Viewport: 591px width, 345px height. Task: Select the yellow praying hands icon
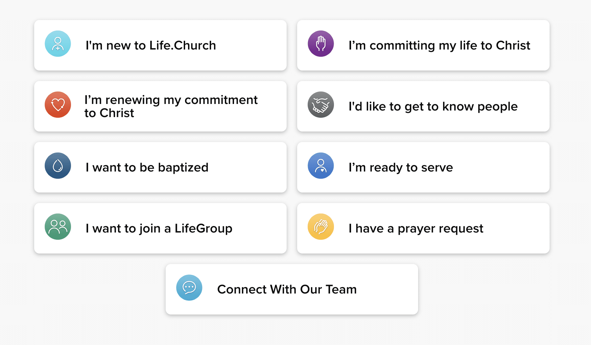[320, 226]
